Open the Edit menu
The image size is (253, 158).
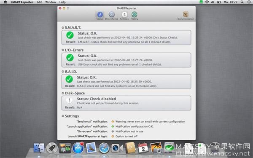39,2
